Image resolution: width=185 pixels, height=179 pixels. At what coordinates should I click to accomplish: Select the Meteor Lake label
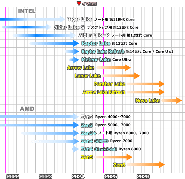(96, 60)
